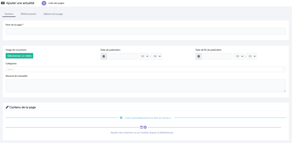Select the Contenu tab

click(x=9, y=14)
